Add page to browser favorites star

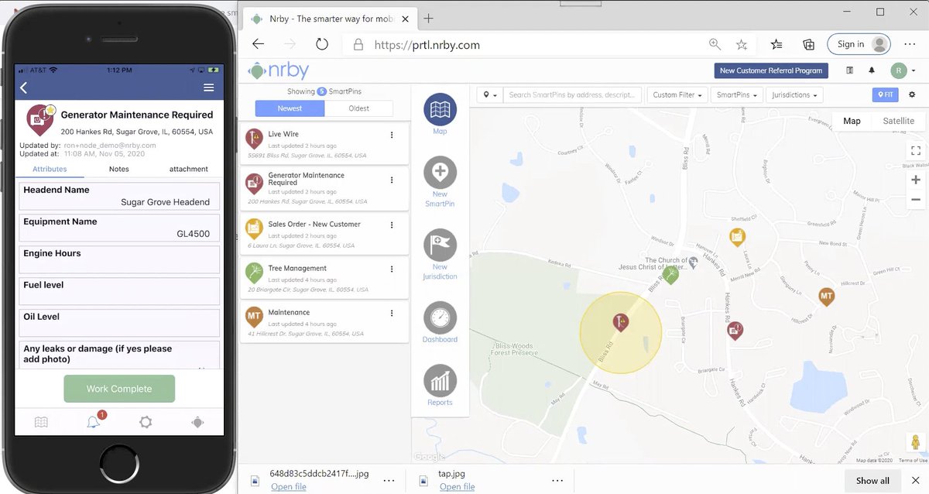click(x=742, y=44)
